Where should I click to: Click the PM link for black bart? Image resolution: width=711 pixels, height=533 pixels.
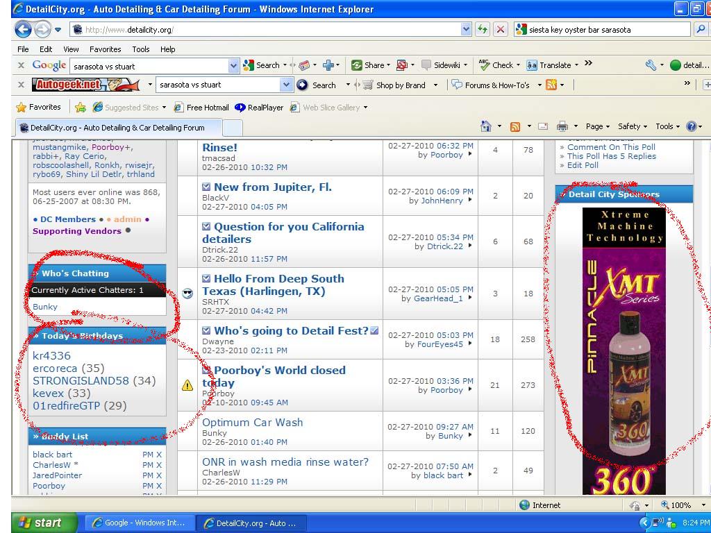point(147,455)
